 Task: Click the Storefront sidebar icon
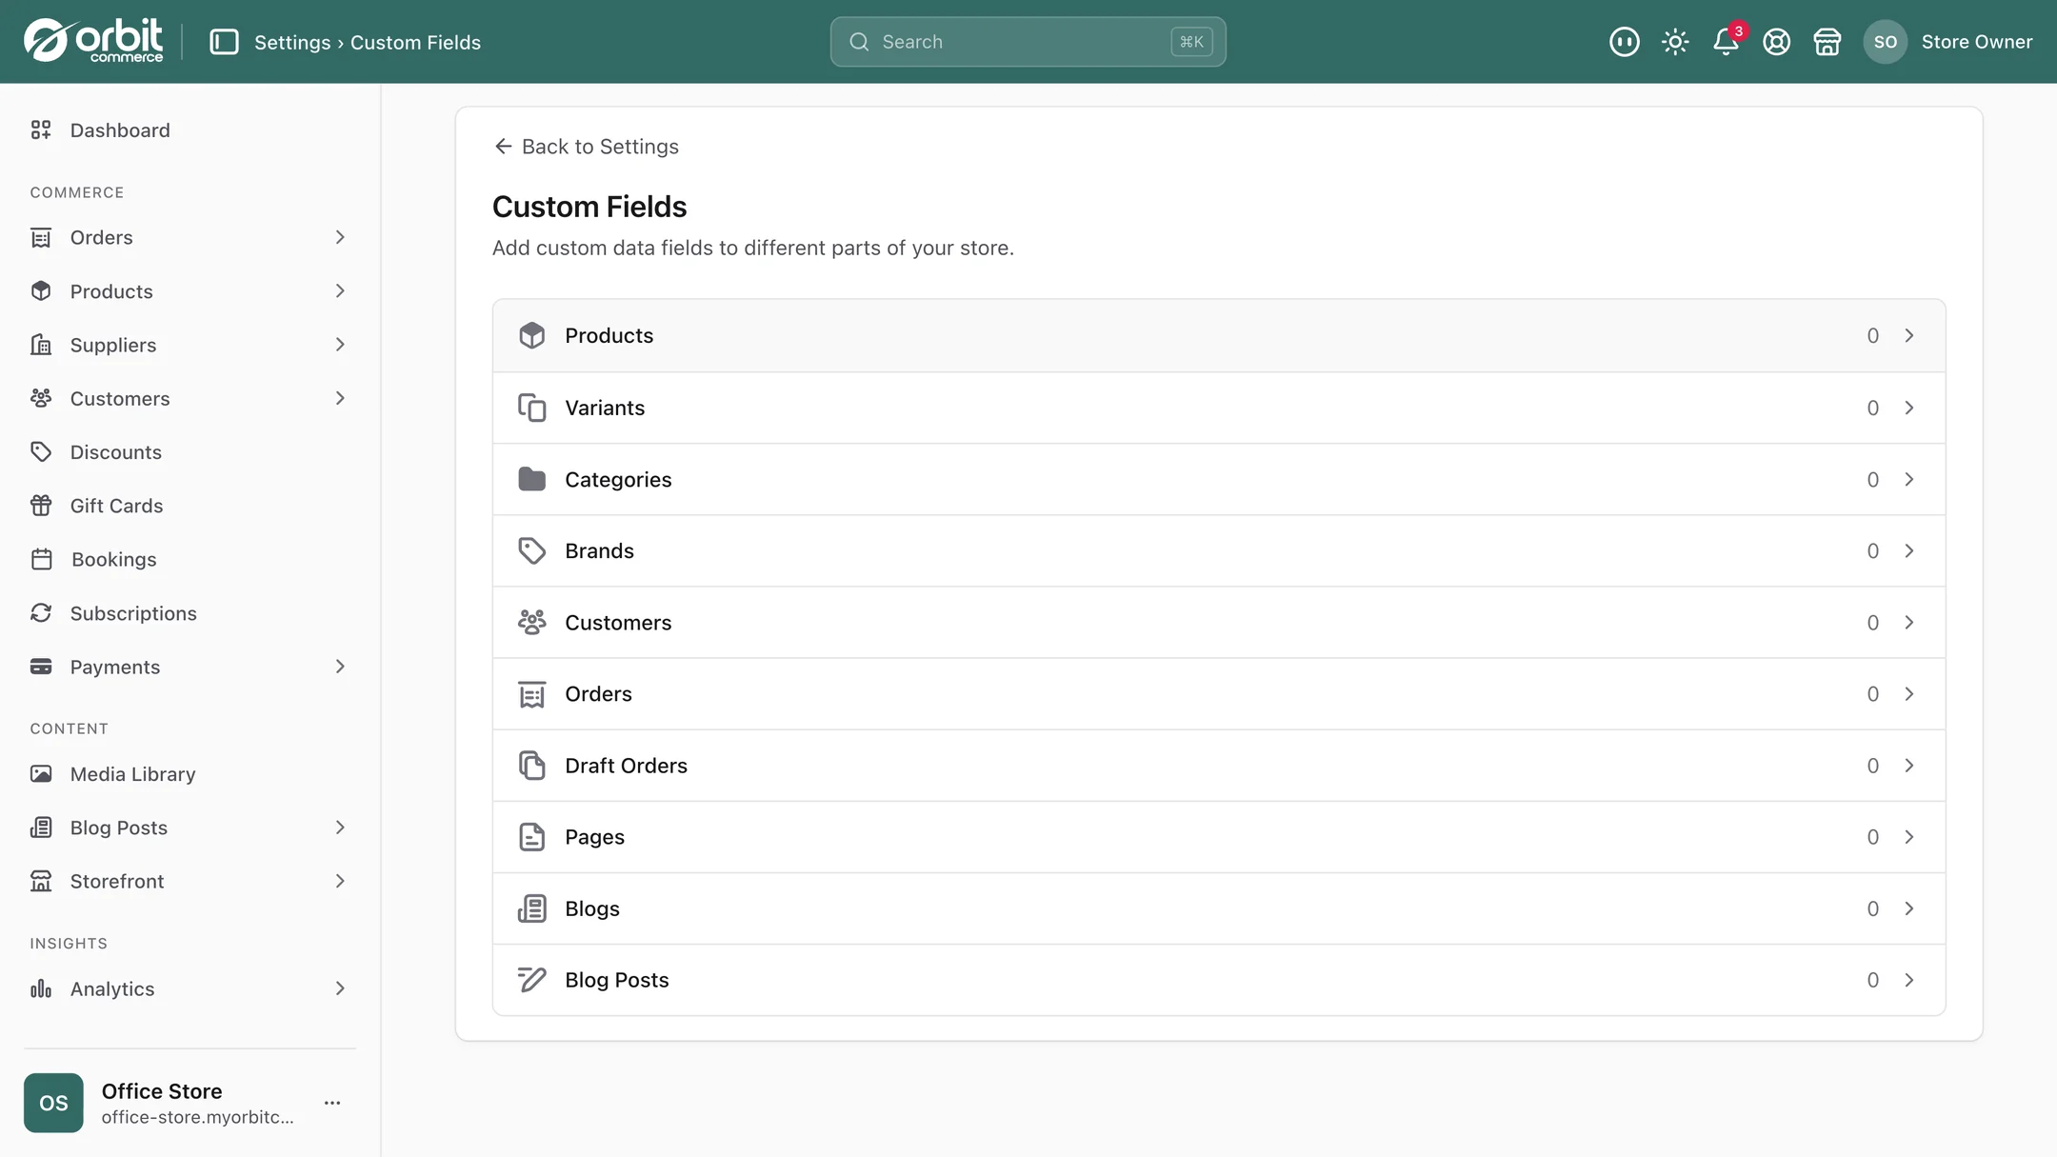coord(41,881)
